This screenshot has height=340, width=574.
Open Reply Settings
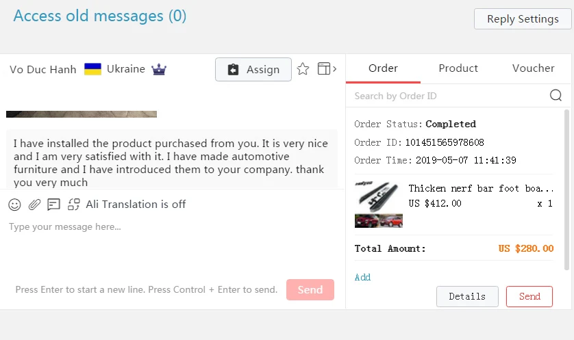pyautogui.click(x=523, y=19)
